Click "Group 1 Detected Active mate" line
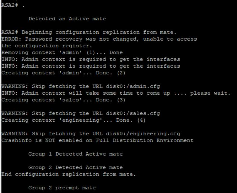This screenshot has height=193, width=237. pos(75,154)
